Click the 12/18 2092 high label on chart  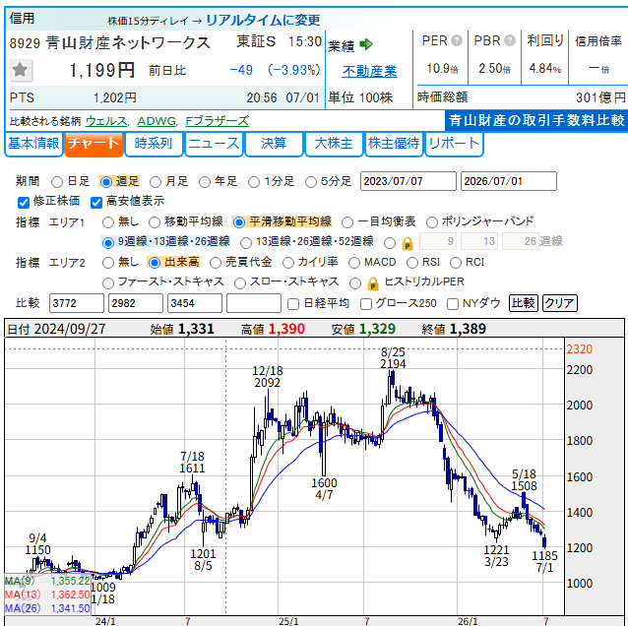point(268,377)
